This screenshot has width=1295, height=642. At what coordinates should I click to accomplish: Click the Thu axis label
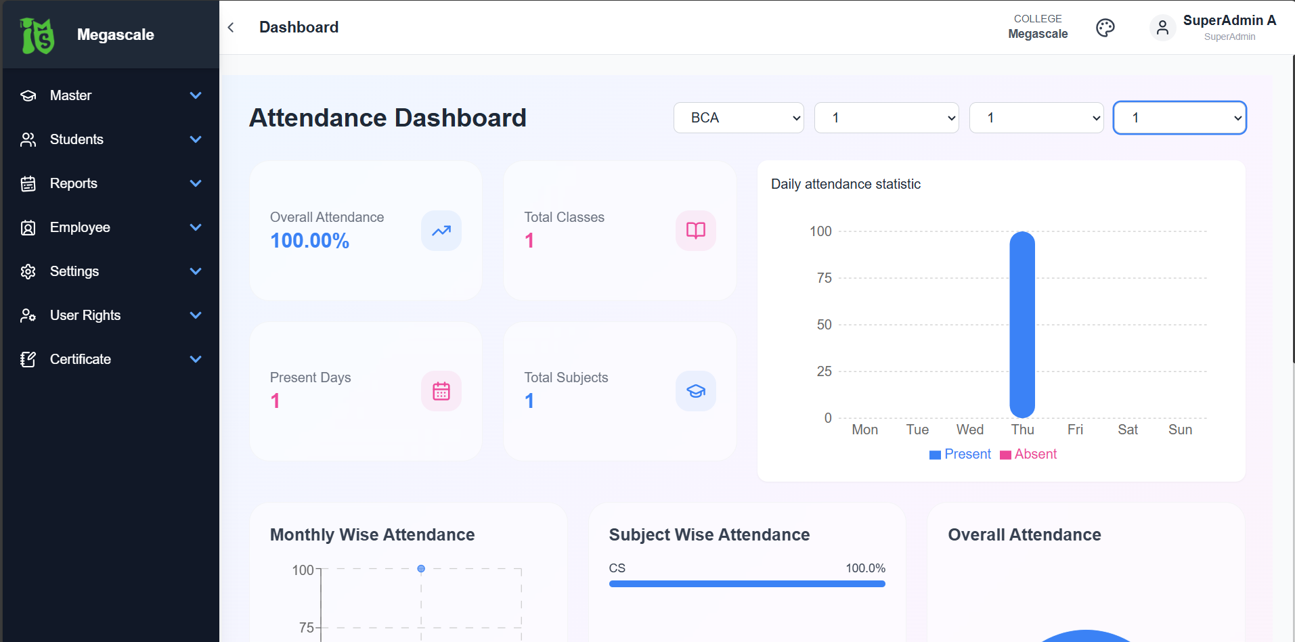tap(1022, 430)
